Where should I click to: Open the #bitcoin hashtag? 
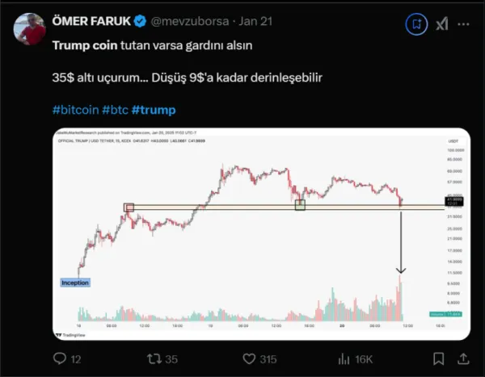[x=75, y=110]
